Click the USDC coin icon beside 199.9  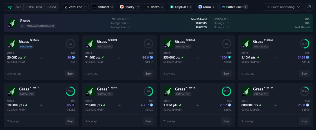click(x=152, y=57)
